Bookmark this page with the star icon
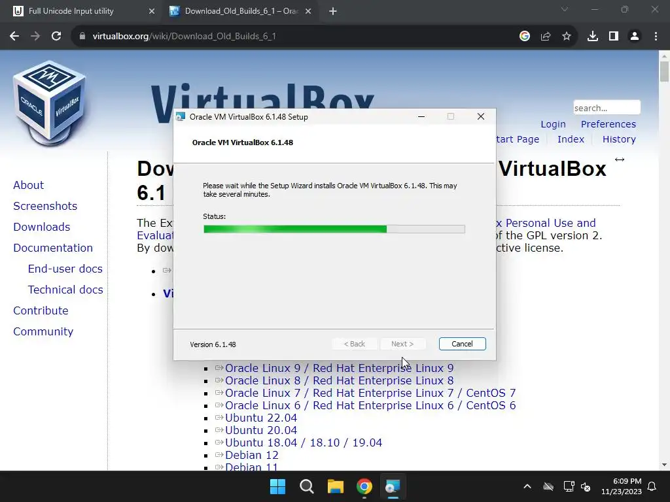This screenshot has height=502, width=670. pyautogui.click(x=567, y=37)
